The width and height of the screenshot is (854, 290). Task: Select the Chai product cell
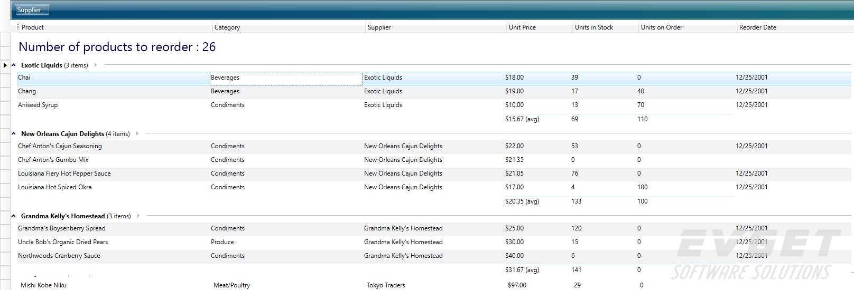point(113,78)
